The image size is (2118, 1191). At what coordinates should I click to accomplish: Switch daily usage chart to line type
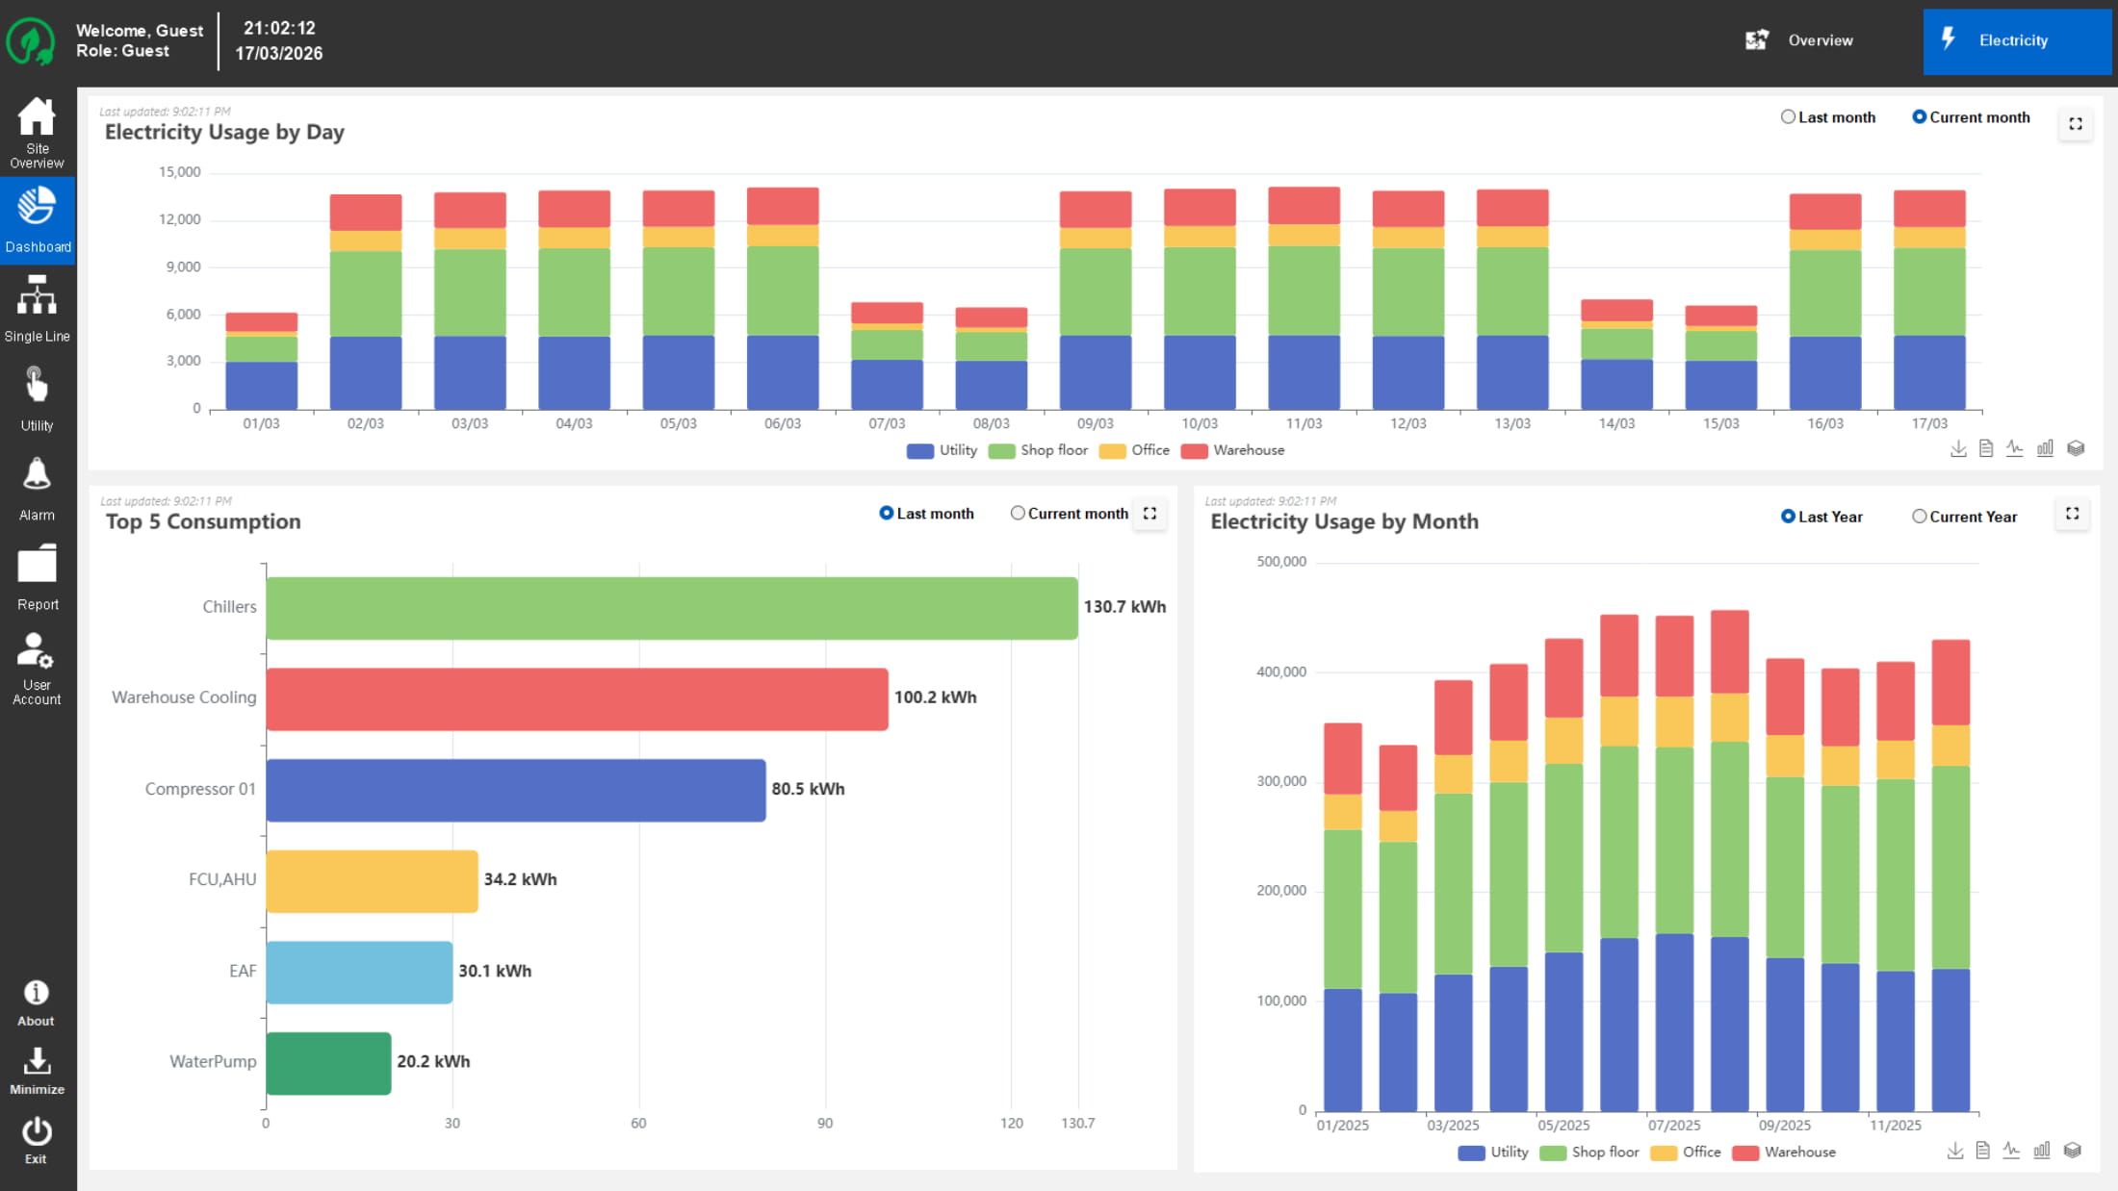[2015, 448]
